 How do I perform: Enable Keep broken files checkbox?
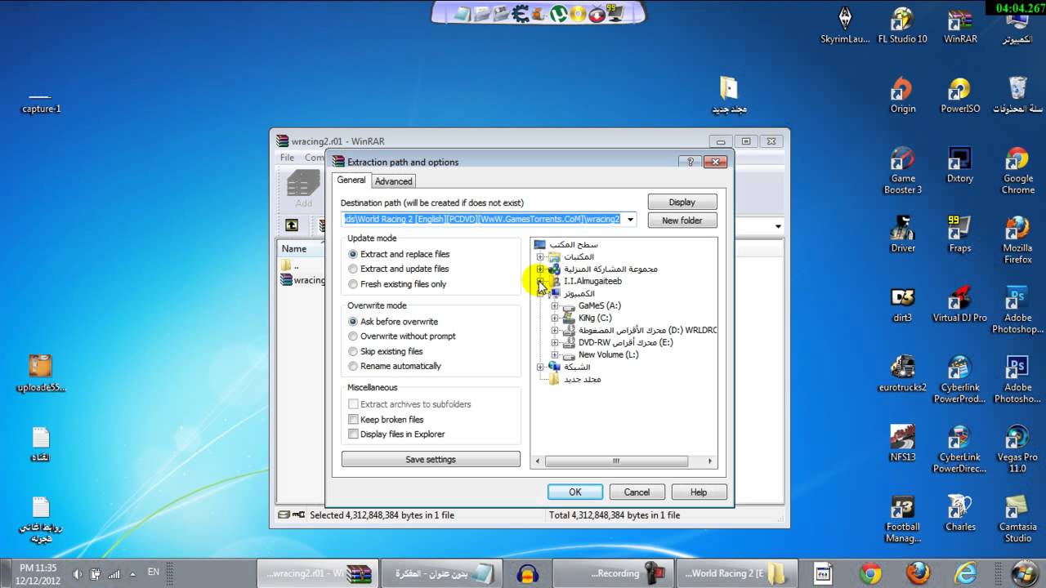(x=353, y=420)
